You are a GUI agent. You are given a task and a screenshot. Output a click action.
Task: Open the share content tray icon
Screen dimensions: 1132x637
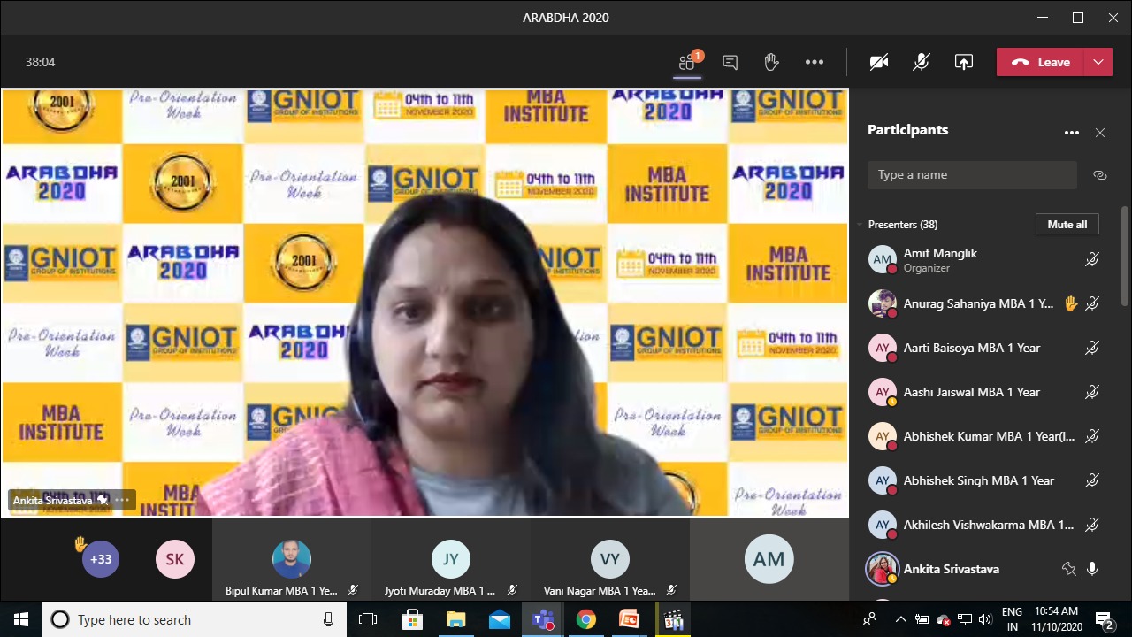tap(963, 62)
